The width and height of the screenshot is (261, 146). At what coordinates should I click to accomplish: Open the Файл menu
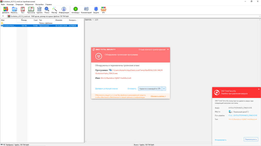coord(3,4)
